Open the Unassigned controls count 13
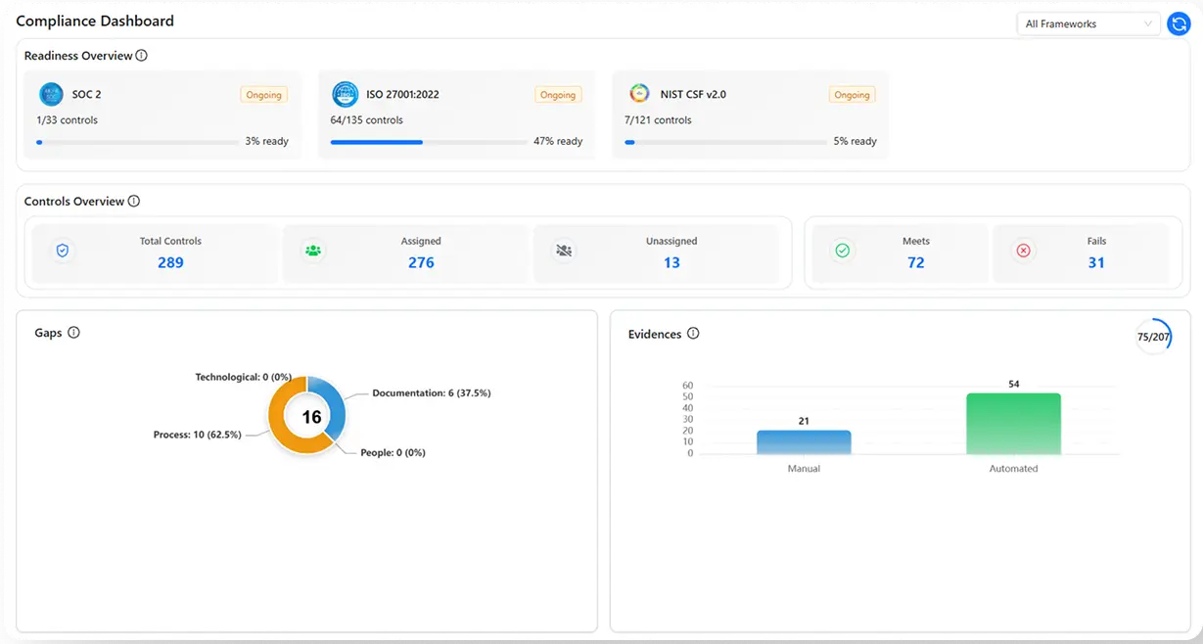 coord(671,262)
